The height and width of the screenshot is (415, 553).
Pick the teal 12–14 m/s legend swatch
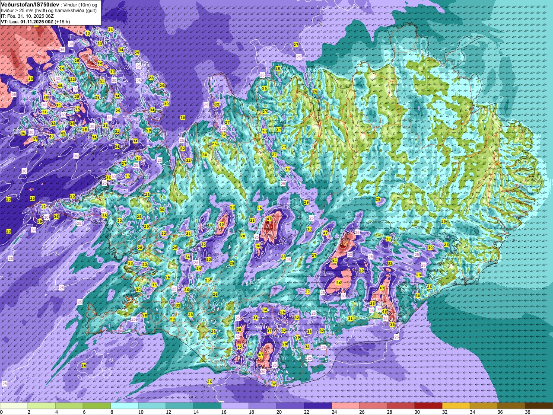coord(180,406)
